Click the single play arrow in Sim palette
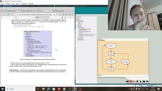 [x=141, y=81]
